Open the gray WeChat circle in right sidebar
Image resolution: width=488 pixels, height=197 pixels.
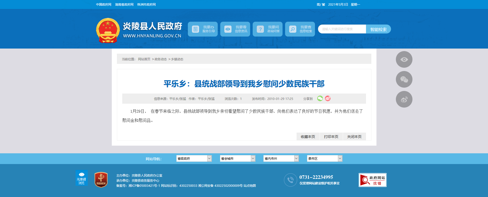click(x=404, y=79)
